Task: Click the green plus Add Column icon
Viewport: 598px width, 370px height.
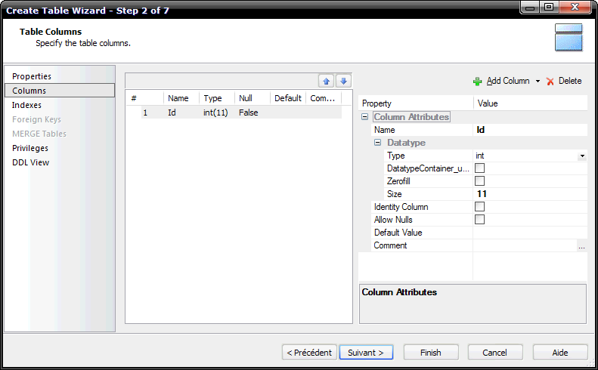Action: (x=477, y=81)
